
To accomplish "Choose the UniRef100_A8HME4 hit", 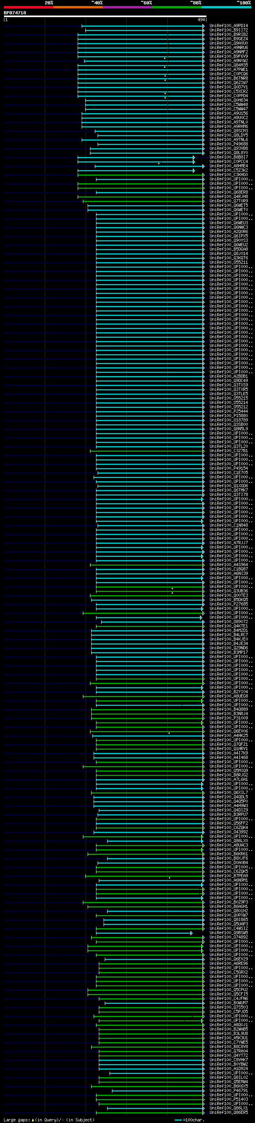I will (x=229, y=166).
